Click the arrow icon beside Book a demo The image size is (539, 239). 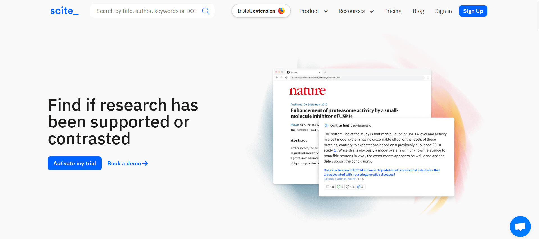(x=145, y=163)
